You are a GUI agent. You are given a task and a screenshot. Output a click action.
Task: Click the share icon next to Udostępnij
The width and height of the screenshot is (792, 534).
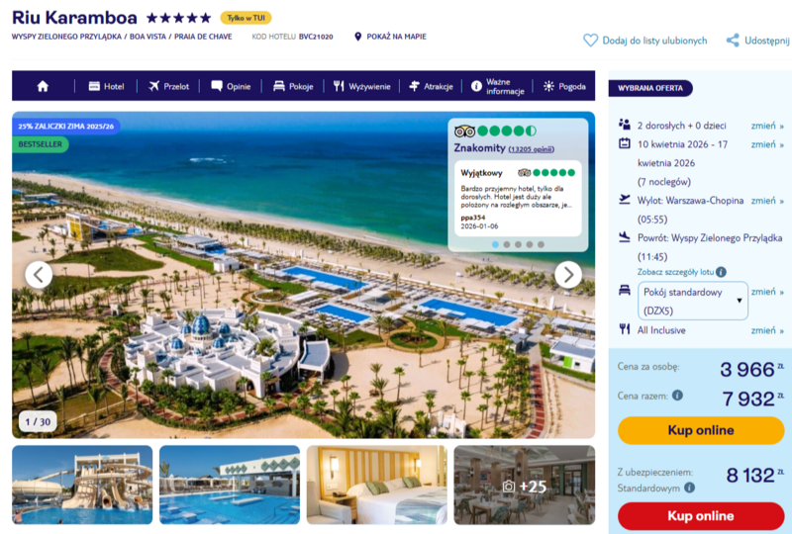click(733, 41)
